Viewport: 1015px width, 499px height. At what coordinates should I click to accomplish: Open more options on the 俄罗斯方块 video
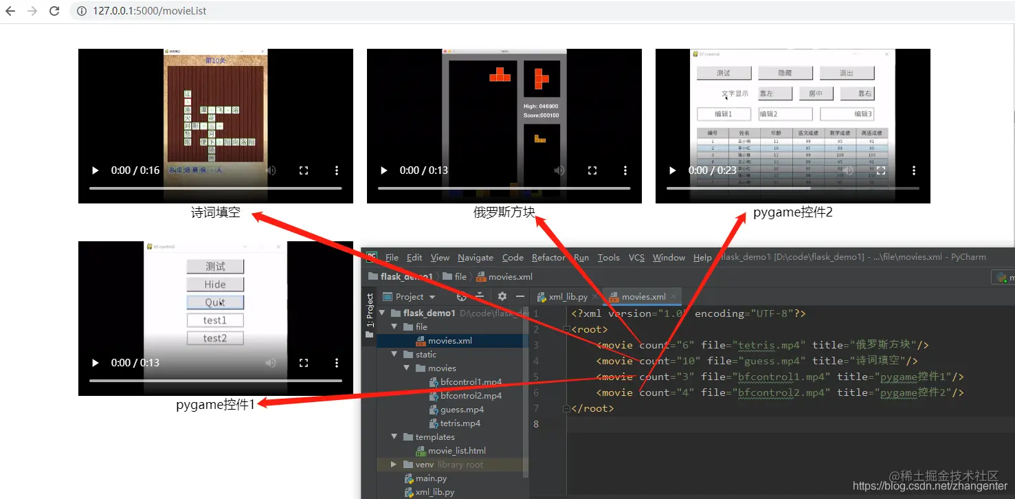coord(625,170)
